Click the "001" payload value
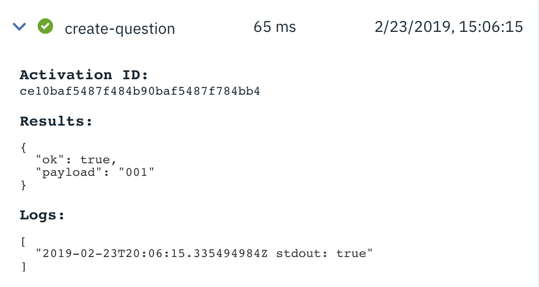Screen dimensions: 539x287 tap(137, 172)
